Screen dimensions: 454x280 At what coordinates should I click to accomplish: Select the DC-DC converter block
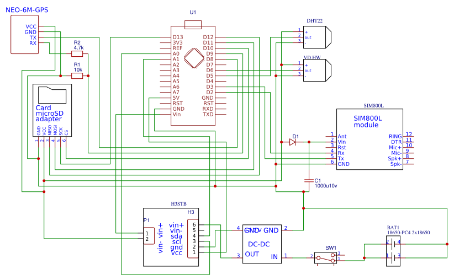[262, 244]
